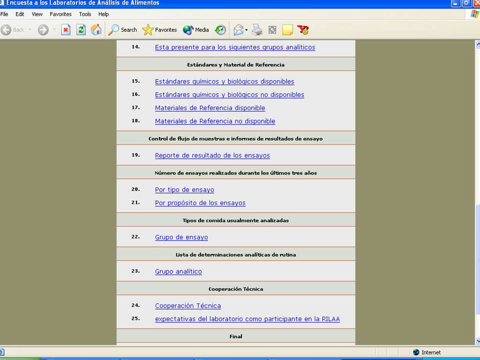The height and width of the screenshot is (360, 480).
Task: Open link Esta presente para los siguientes grupos analíticos
Action: tap(235, 47)
